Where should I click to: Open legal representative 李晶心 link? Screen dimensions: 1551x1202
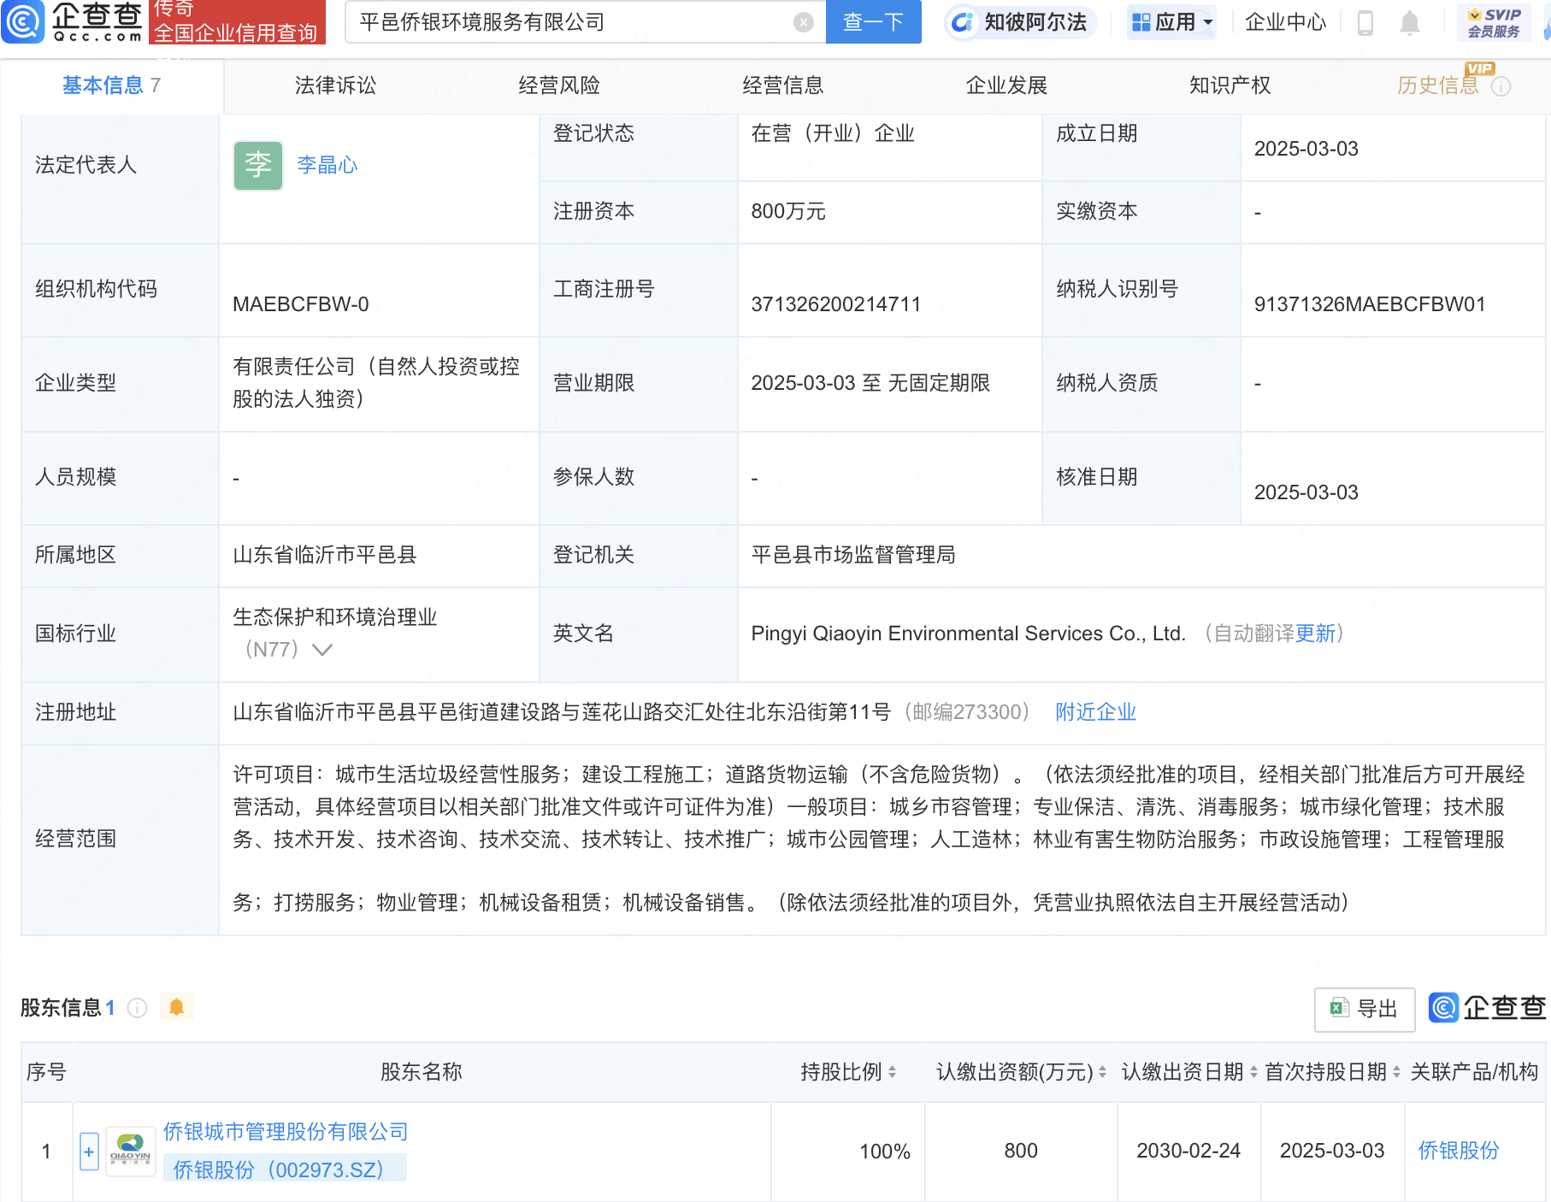coord(327,165)
